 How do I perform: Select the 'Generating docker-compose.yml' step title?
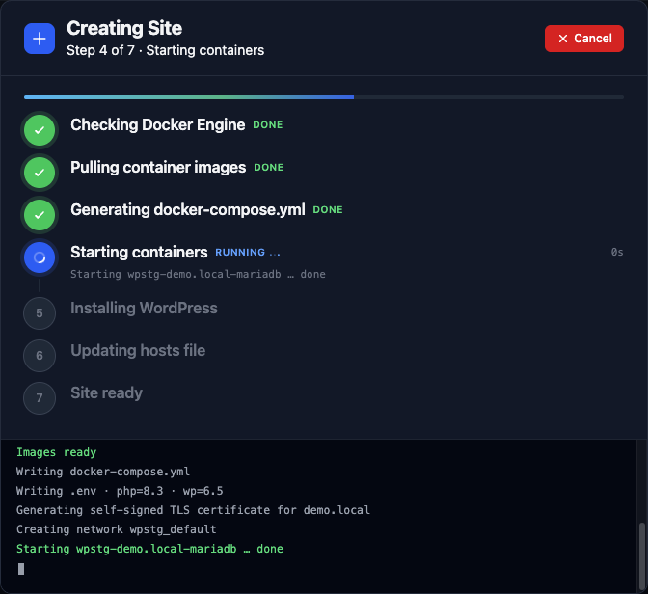pyautogui.click(x=188, y=209)
